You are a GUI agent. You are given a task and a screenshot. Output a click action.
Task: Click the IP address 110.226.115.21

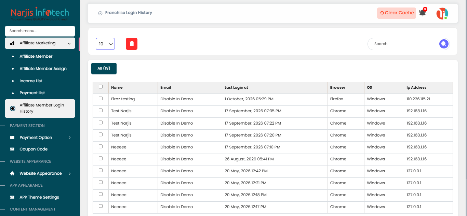point(418,99)
